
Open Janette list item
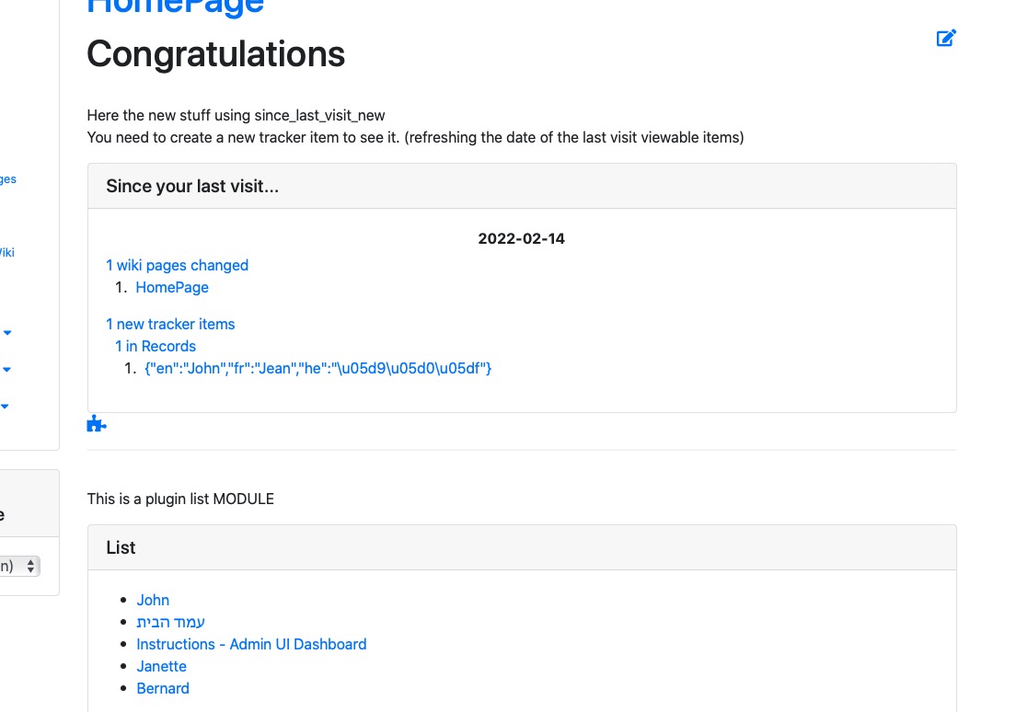pos(161,667)
